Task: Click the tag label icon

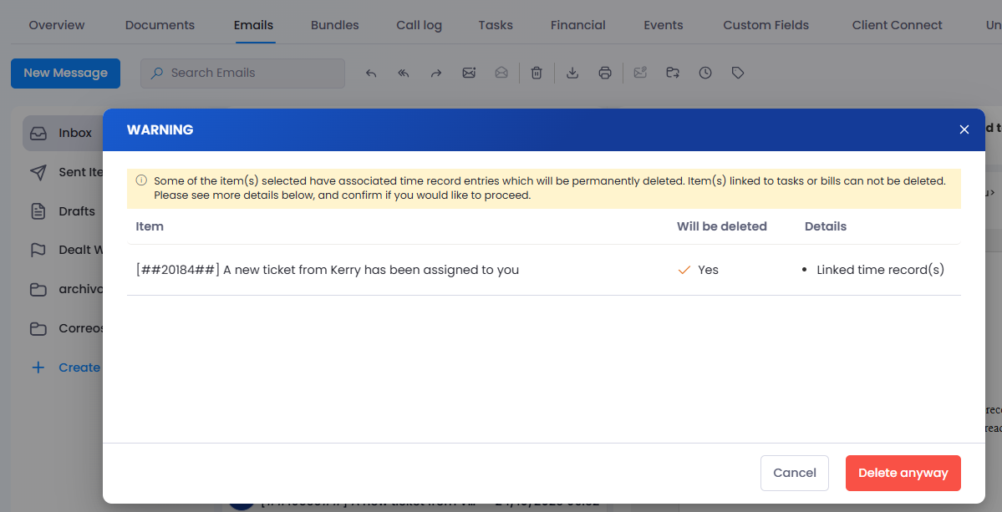Action: [738, 74]
